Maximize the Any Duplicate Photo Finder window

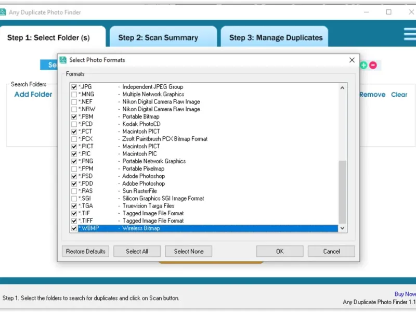click(x=388, y=12)
